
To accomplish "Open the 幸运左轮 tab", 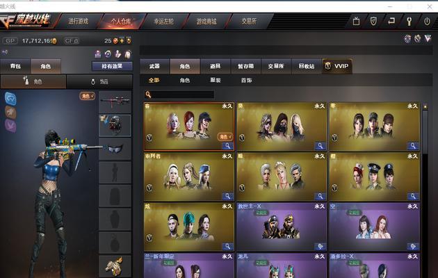I will [163, 21].
